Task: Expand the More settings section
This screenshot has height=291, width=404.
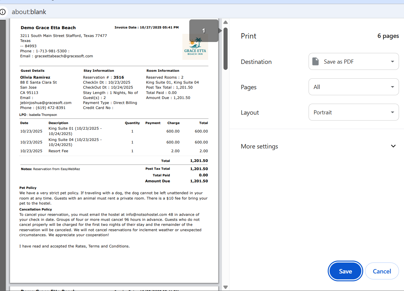Action: [x=317, y=146]
